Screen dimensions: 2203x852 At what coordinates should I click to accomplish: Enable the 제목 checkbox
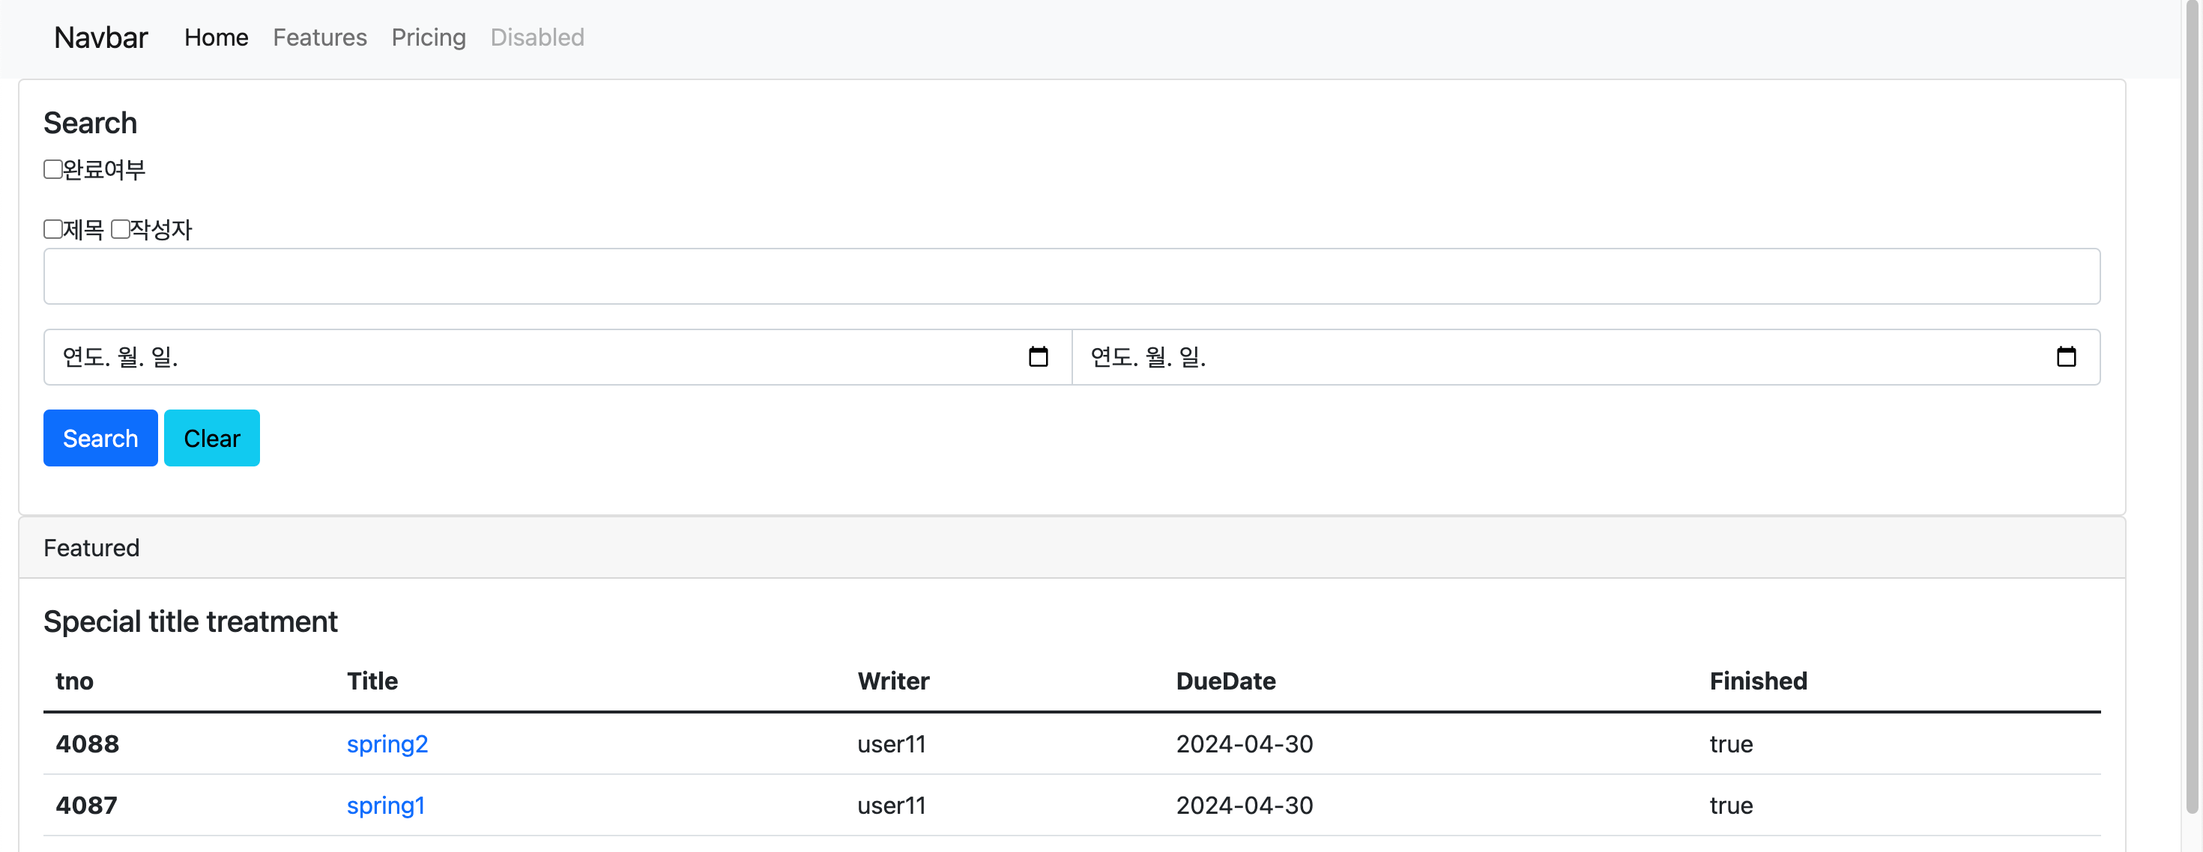point(53,229)
